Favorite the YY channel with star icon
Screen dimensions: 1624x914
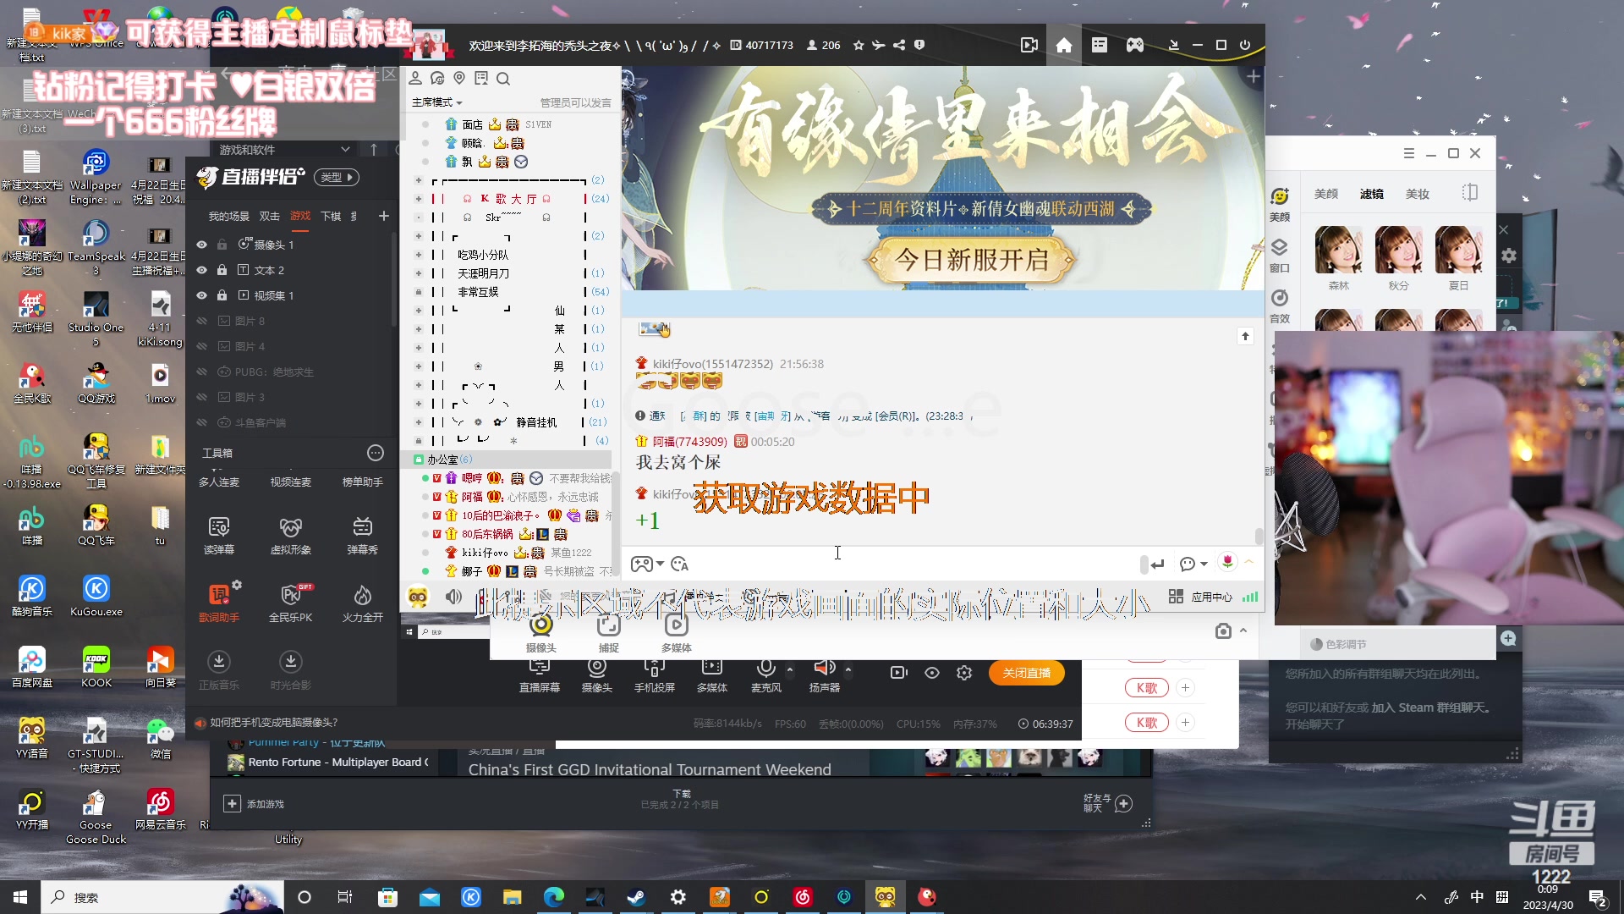tap(859, 46)
